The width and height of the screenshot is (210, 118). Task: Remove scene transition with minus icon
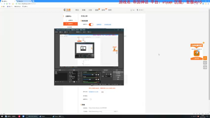[109, 74]
